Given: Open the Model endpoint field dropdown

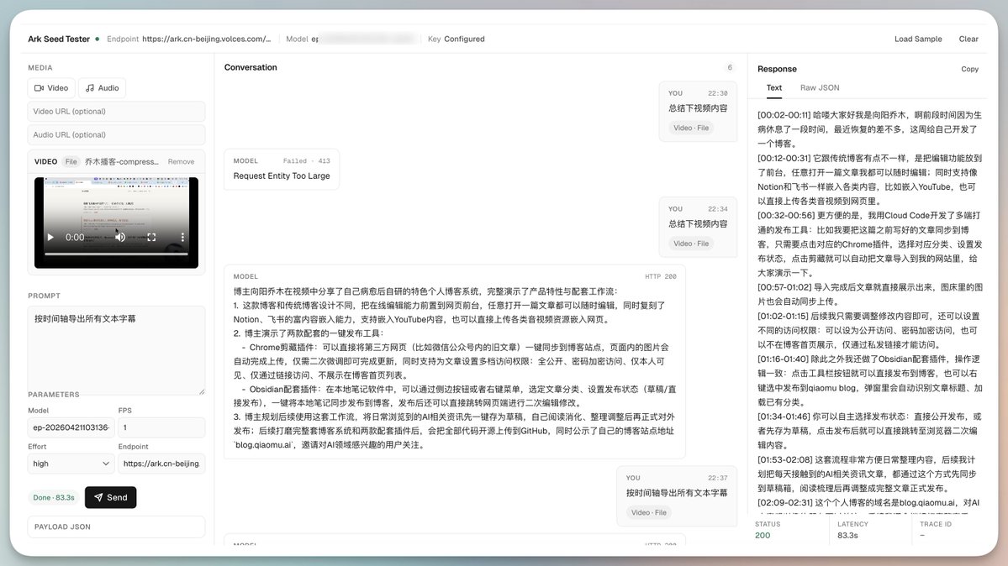Looking at the screenshot, I should click(71, 427).
